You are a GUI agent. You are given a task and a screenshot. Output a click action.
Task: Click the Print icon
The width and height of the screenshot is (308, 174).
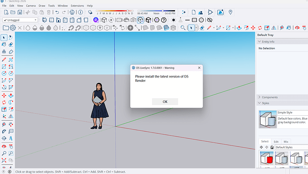click(72, 12)
